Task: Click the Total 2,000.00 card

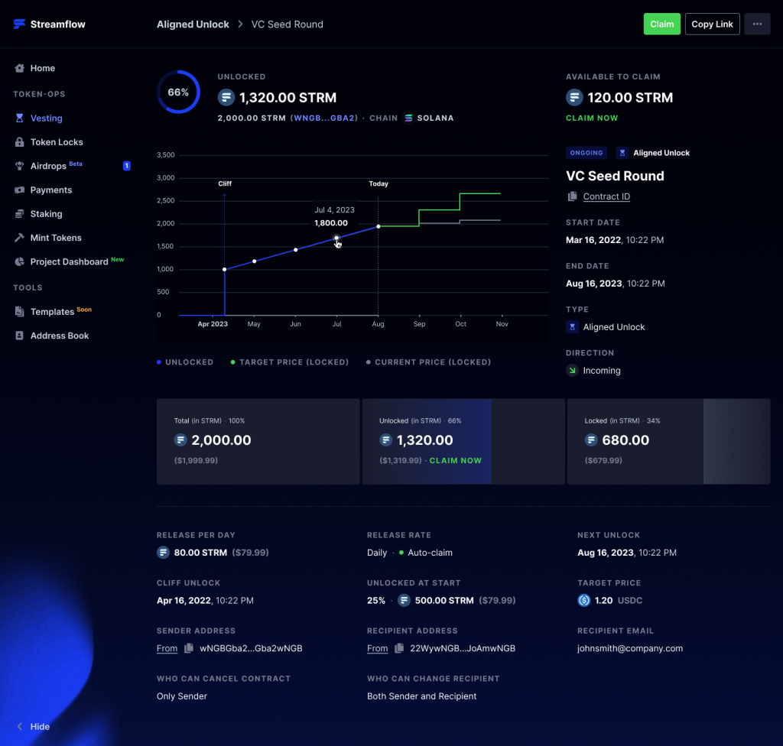Action: pos(258,441)
